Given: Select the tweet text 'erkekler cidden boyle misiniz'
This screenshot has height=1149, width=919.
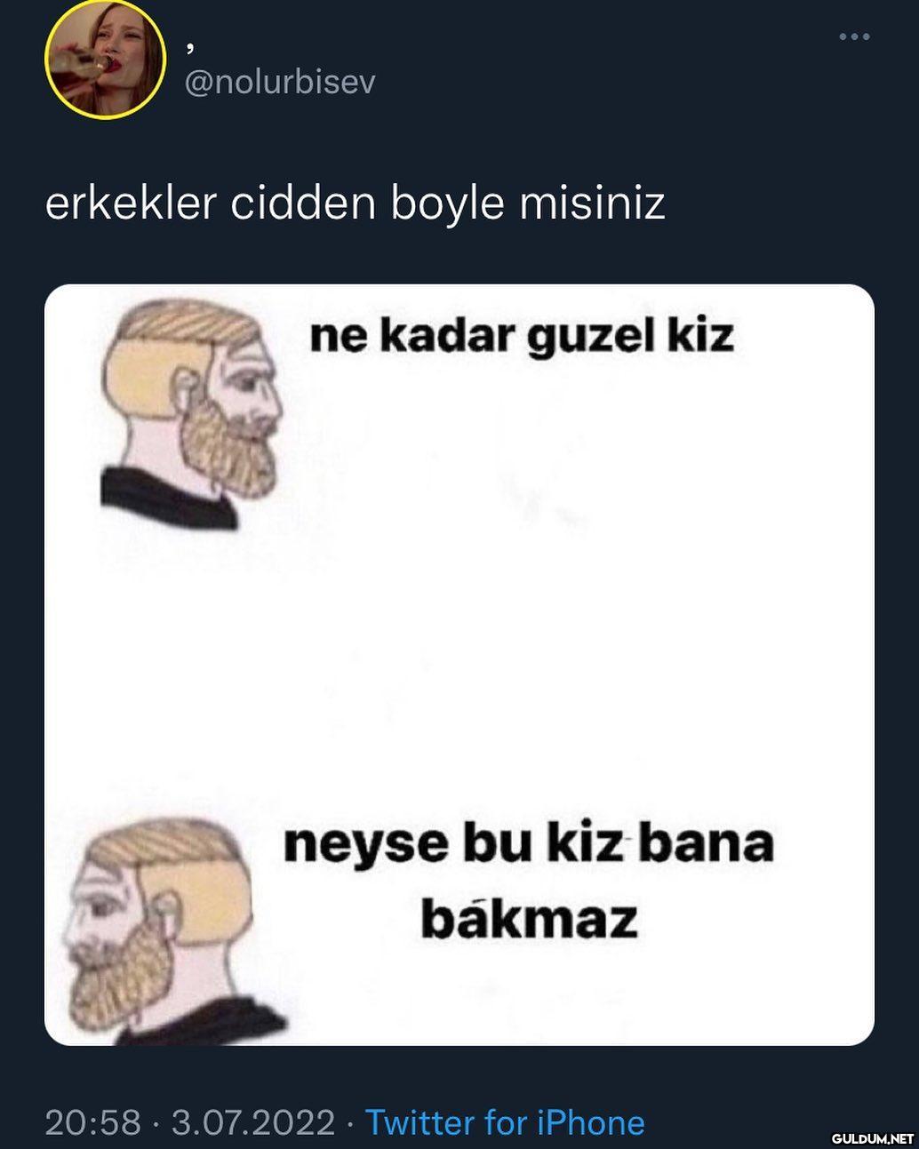Looking at the screenshot, I should pyautogui.click(x=355, y=203).
